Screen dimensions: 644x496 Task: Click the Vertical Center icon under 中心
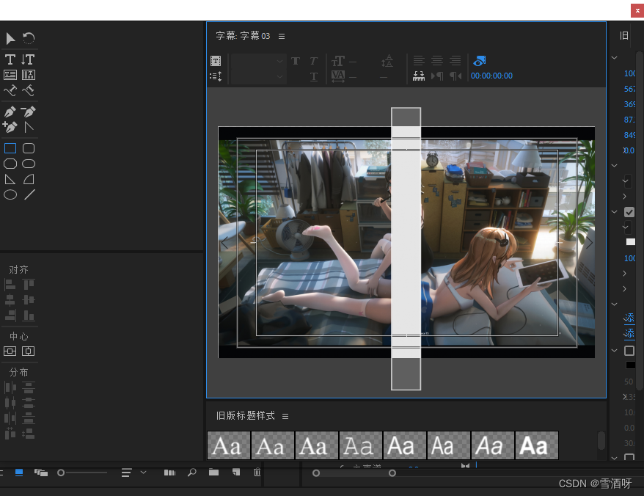29,351
